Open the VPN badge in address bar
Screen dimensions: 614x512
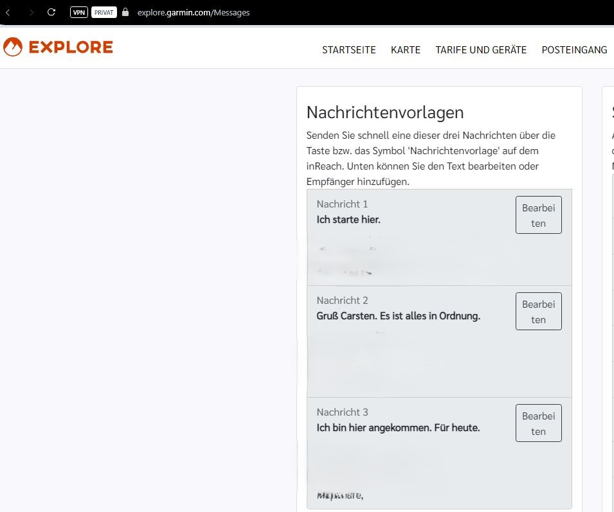(x=78, y=12)
